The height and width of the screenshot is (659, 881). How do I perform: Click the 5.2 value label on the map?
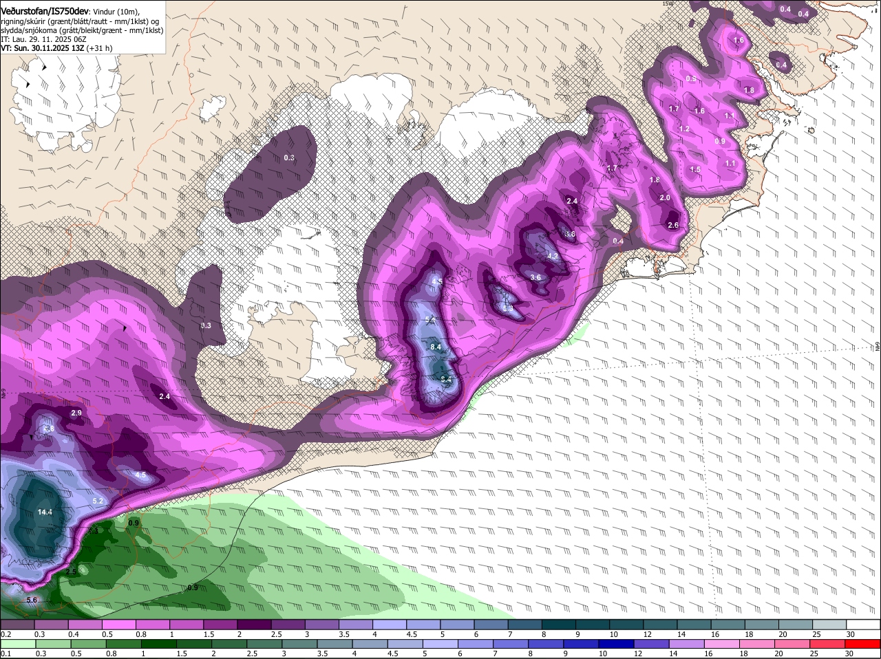pos(98,501)
